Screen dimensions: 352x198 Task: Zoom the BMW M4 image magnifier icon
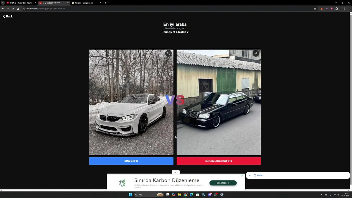click(168, 53)
